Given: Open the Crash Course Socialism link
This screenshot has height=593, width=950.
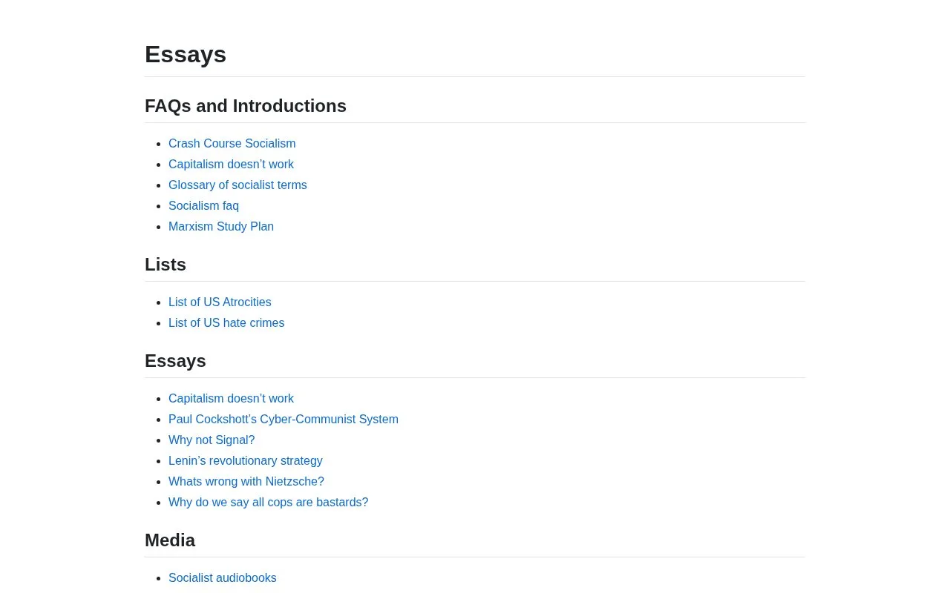Looking at the screenshot, I should point(232,144).
